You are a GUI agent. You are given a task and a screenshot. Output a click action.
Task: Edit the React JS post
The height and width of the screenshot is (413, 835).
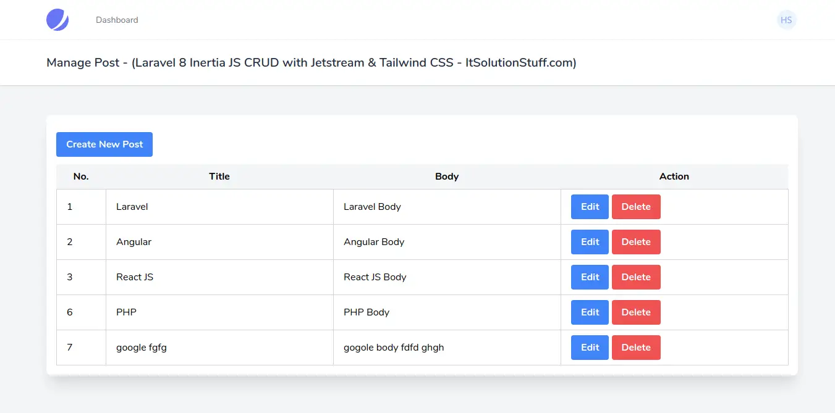point(589,277)
